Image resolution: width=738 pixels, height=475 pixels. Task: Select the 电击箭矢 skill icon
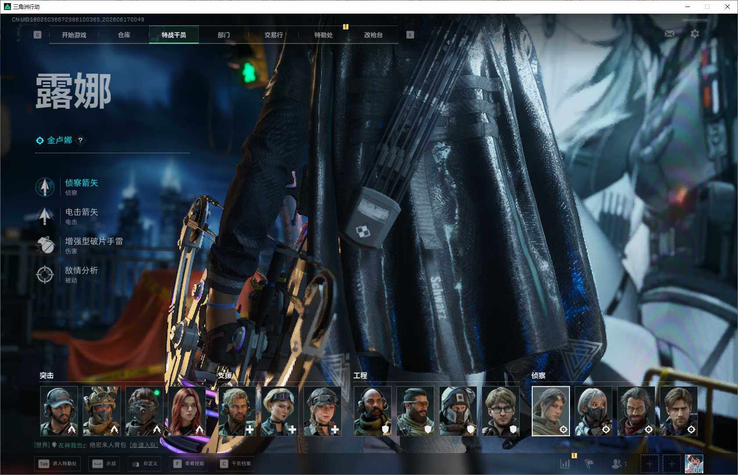click(x=45, y=216)
